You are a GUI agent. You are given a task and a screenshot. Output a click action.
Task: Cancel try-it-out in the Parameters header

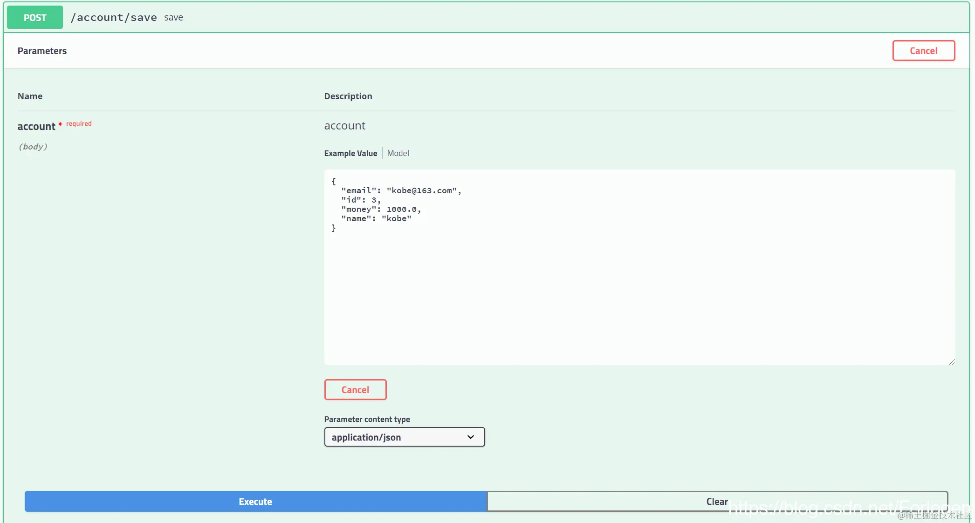[923, 51]
